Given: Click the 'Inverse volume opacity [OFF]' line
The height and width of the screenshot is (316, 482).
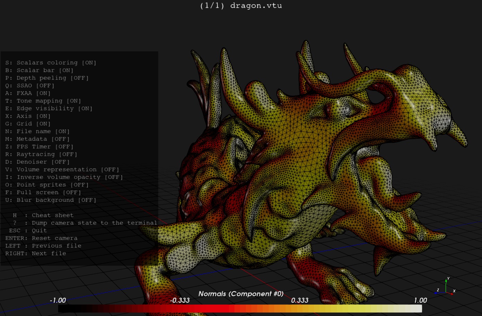Looking at the screenshot, I should tap(64, 177).
